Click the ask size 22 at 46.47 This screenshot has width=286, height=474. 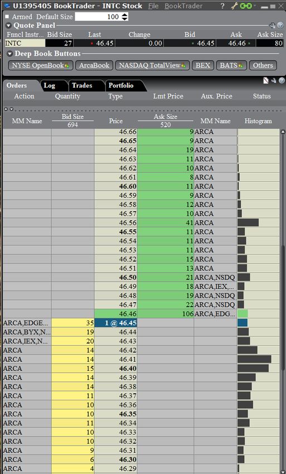click(x=166, y=304)
